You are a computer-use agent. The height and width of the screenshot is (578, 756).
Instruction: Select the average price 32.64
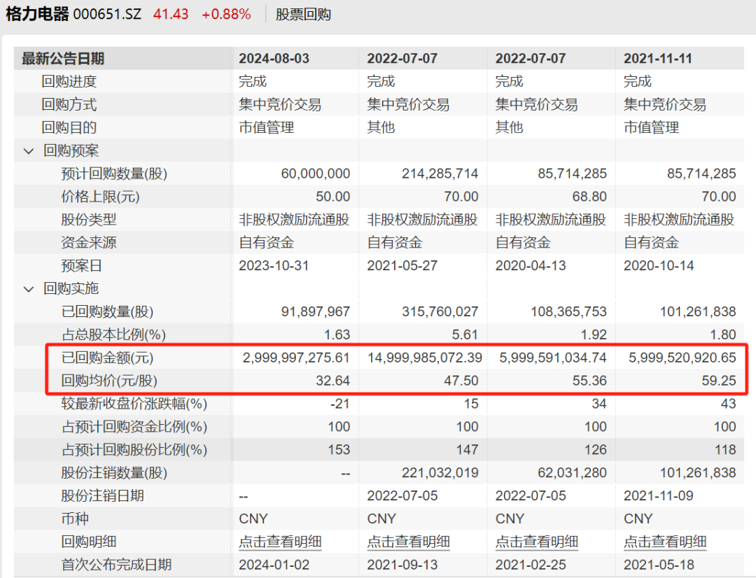[x=332, y=381]
